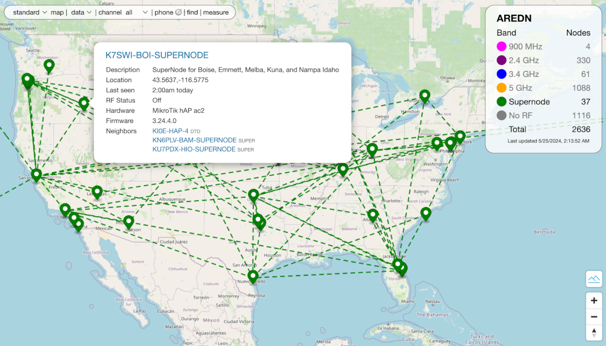Viewport: 606px width, 346px height.
Task: Select the supernode pin at Atlanta
Action: pyautogui.click(x=373, y=215)
